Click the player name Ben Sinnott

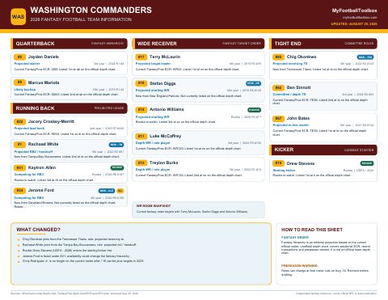tap(298, 87)
